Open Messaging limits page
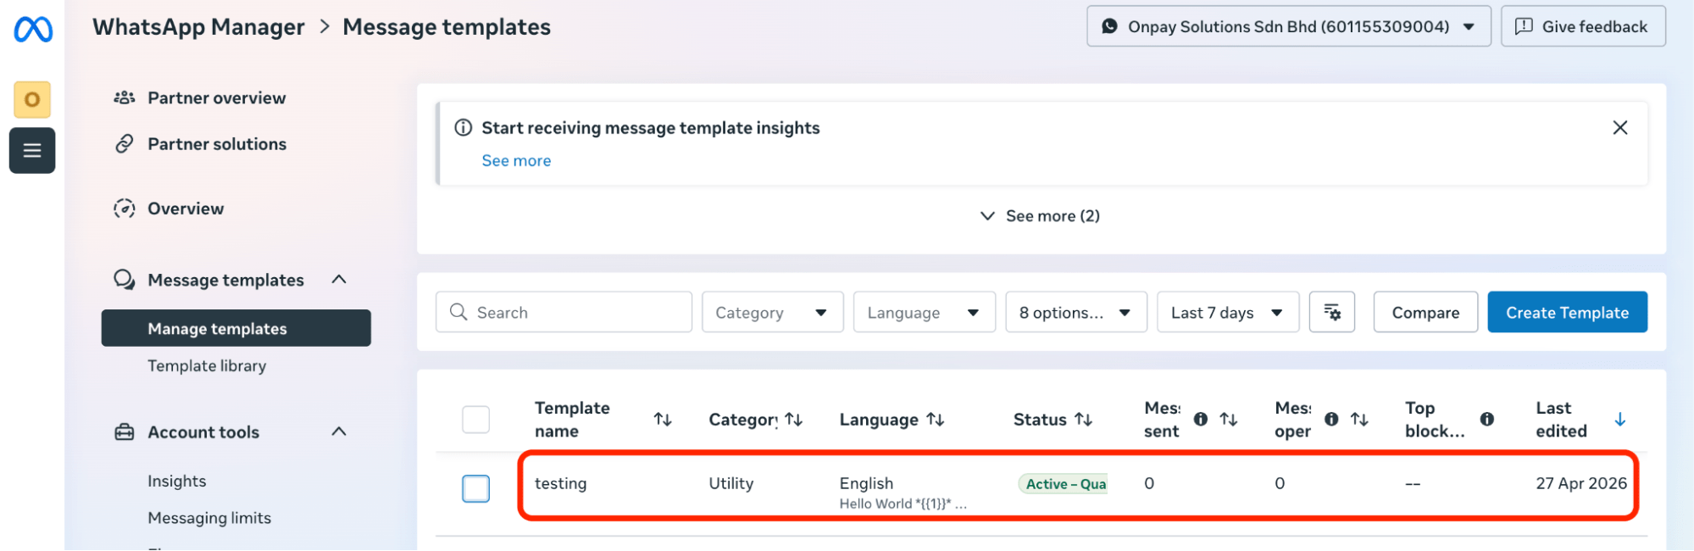 click(209, 518)
